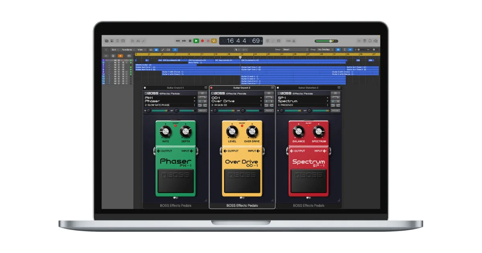Click the undo arrow in Spectrum plug-in
This screenshot has height=253, width=482.
coord(333,105)
